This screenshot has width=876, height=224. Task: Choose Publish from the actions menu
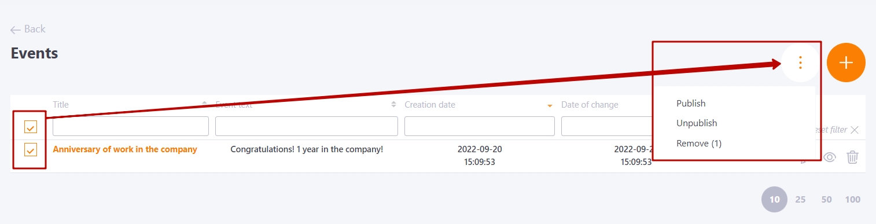pos(691,104)
